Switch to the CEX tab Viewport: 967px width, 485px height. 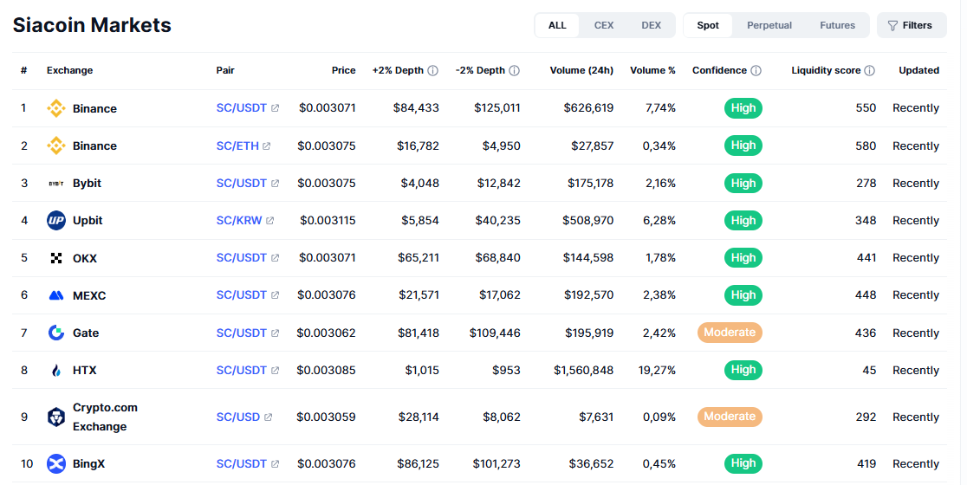604,25
